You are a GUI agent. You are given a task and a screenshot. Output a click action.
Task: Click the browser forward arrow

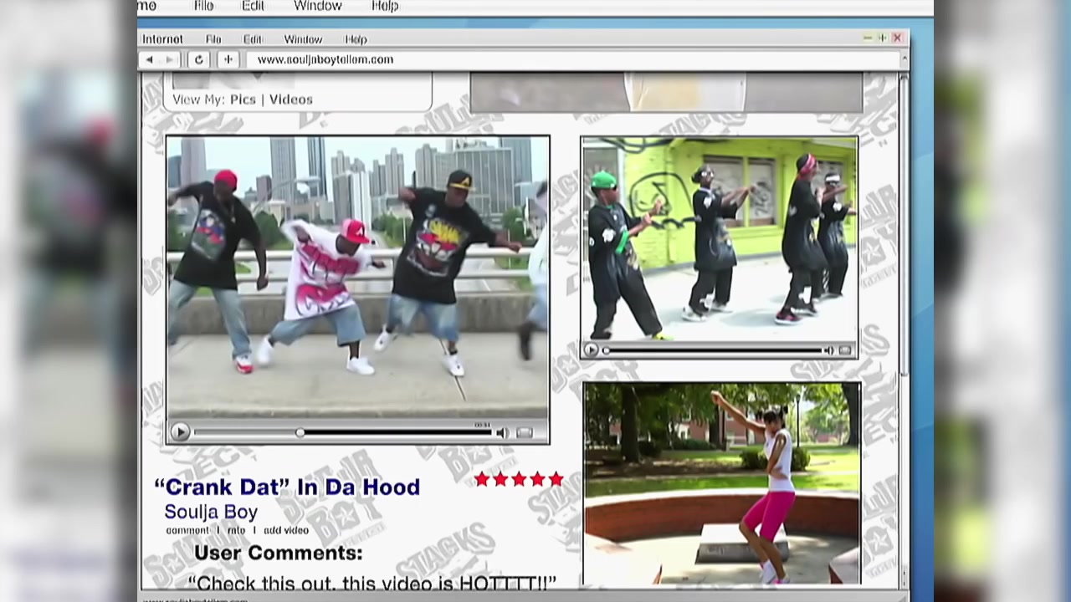coord(169,59)
